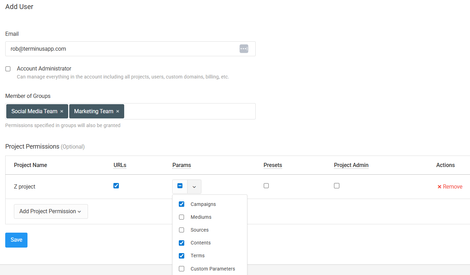Click the Sources label in dropdown

[x=200, y=230]
